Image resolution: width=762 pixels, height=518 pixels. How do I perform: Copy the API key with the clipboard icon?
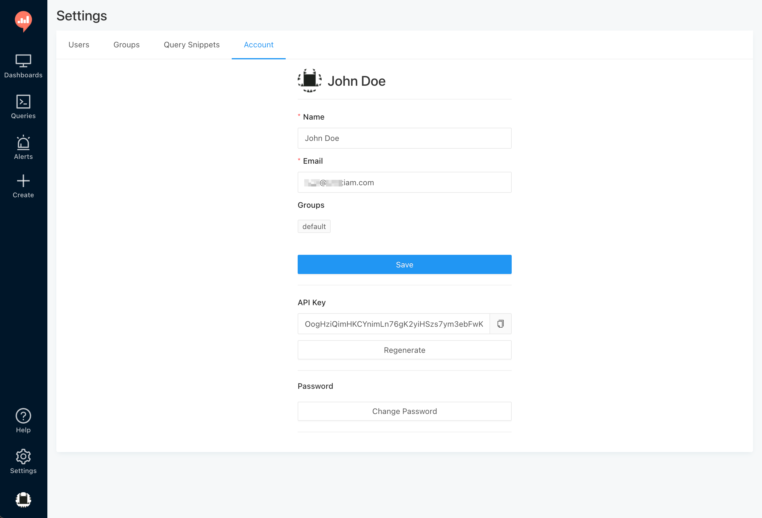pyautogui.click(x=500, y=324)
